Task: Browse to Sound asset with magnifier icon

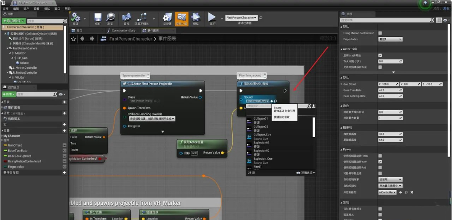Action: (x=275, y=101)
